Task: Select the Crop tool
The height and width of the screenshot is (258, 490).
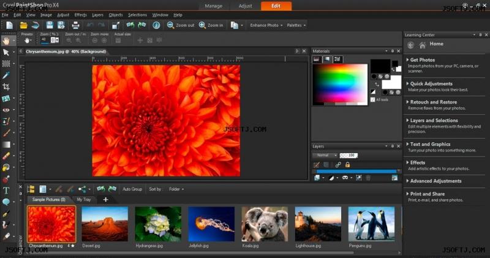Action: coord(6,87)
